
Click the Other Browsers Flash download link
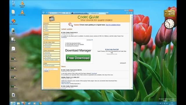click(x=65, y=84)
